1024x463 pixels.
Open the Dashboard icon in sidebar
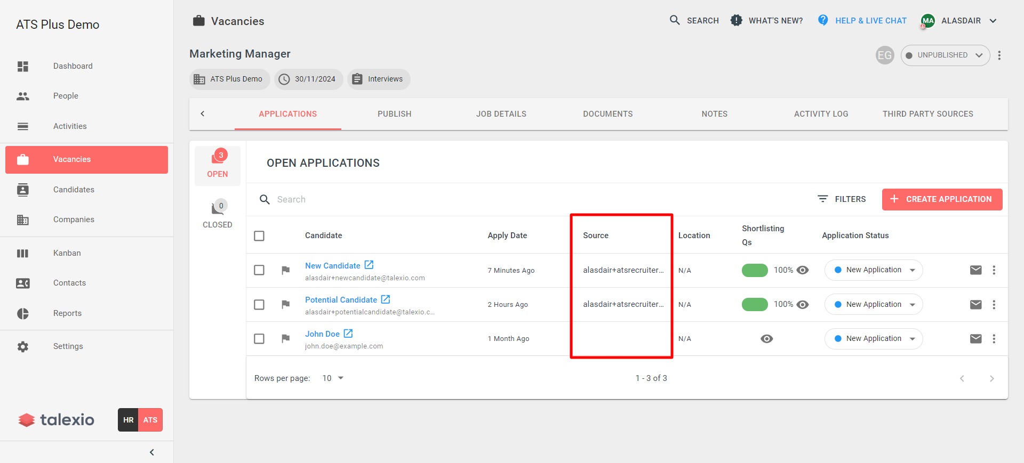(x=23, y=66)
